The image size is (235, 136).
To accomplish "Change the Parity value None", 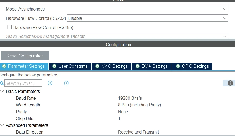I will pyautogui.click(x=123, y=112).
